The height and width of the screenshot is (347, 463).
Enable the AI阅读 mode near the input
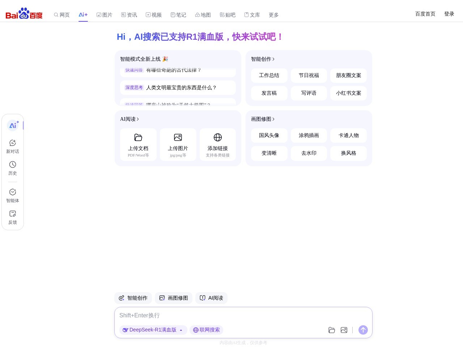211,298
